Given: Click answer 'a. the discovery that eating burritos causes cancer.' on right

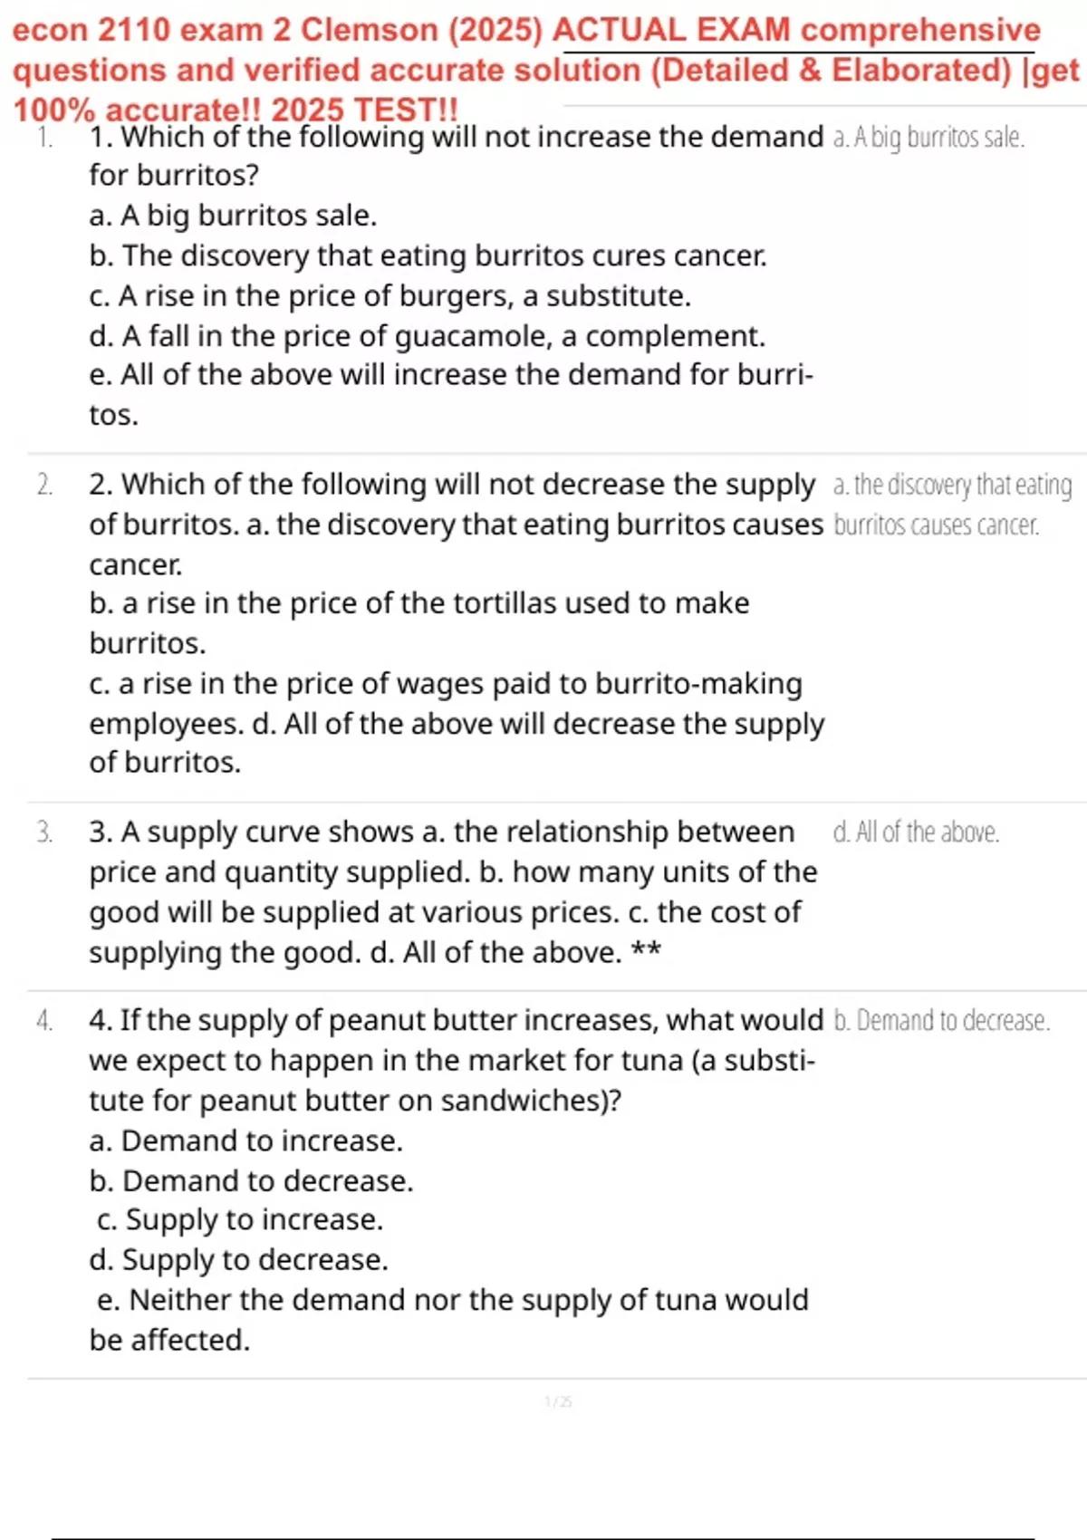Looking at the screenshot, I should pos(952,505).
